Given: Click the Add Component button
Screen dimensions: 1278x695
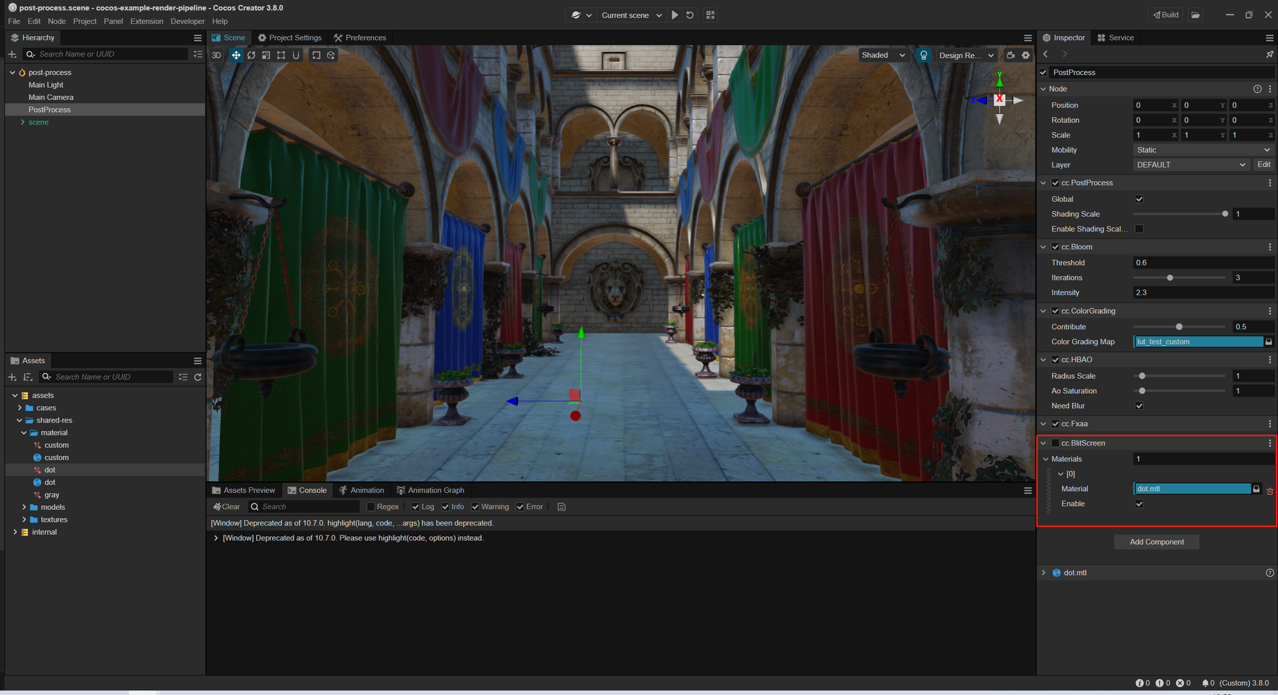Looking at the screenshot, I should coord(1156,542).
